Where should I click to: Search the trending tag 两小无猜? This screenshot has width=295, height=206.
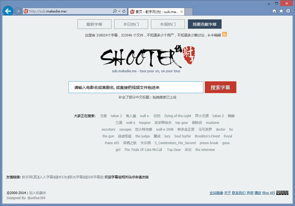(202, 116)
